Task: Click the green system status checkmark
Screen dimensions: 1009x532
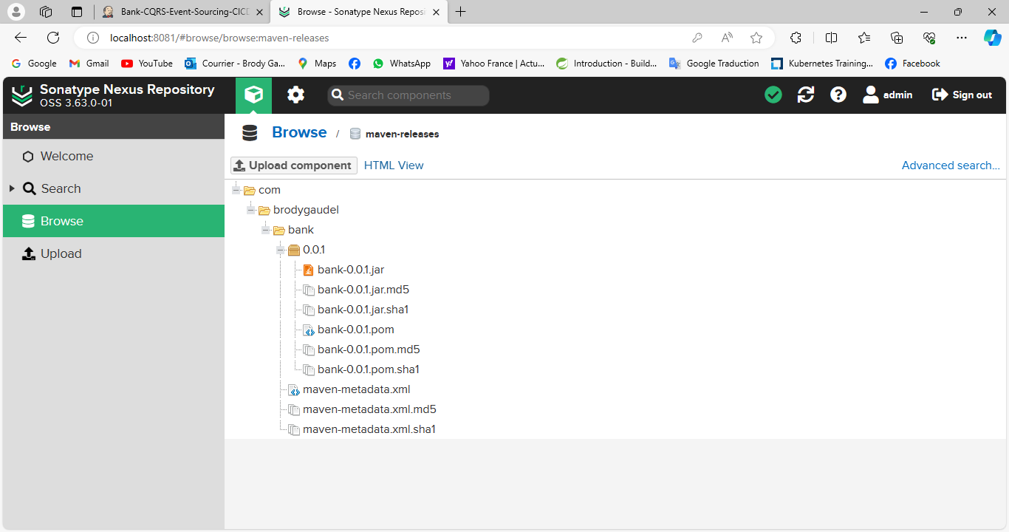Action: tap(773, 95)
